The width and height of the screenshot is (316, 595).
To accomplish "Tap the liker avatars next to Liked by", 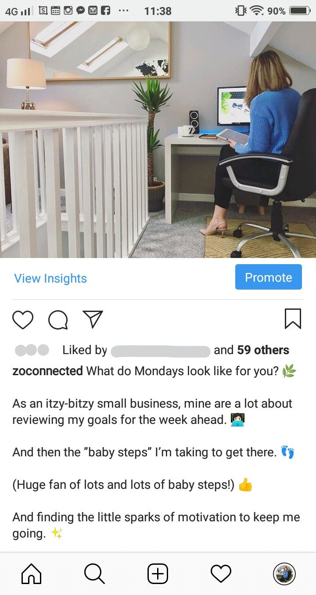I will 32,350.
